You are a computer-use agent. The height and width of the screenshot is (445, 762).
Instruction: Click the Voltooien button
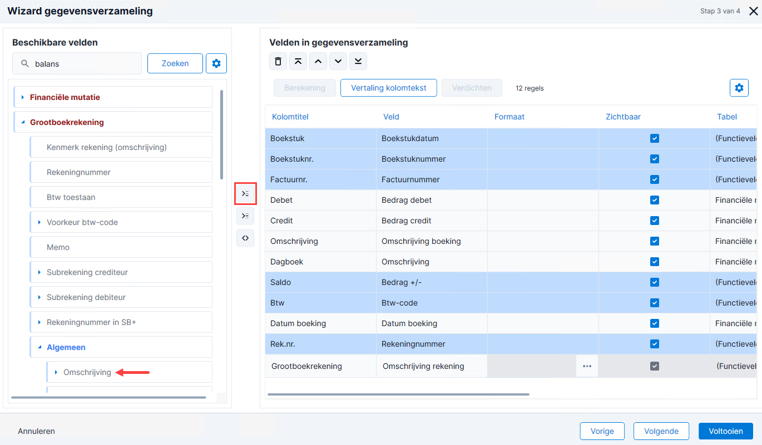click(x=726, y=431)
